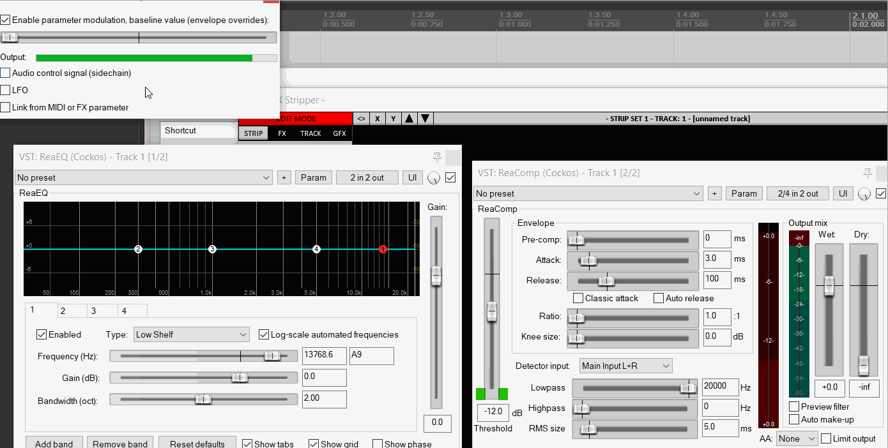The width and height of the screenshot is (888, 448).
Task: Switch to EQ band tab 3
Action: [x=102, y=311]
